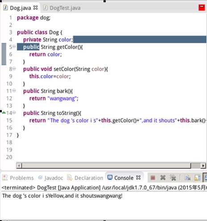Image resolution: width=207 pixels, height=221 pixels.
Task: Click the console output 'The dog 's color' line
Action: tap(62, 196)
